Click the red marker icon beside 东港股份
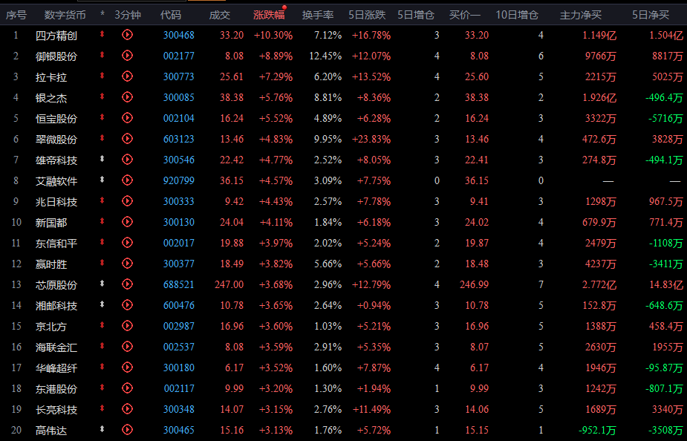687x441 pixels. coord(102,388)
